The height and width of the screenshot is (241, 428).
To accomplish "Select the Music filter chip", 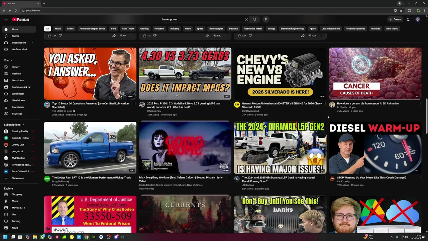I will coord(58,29).
